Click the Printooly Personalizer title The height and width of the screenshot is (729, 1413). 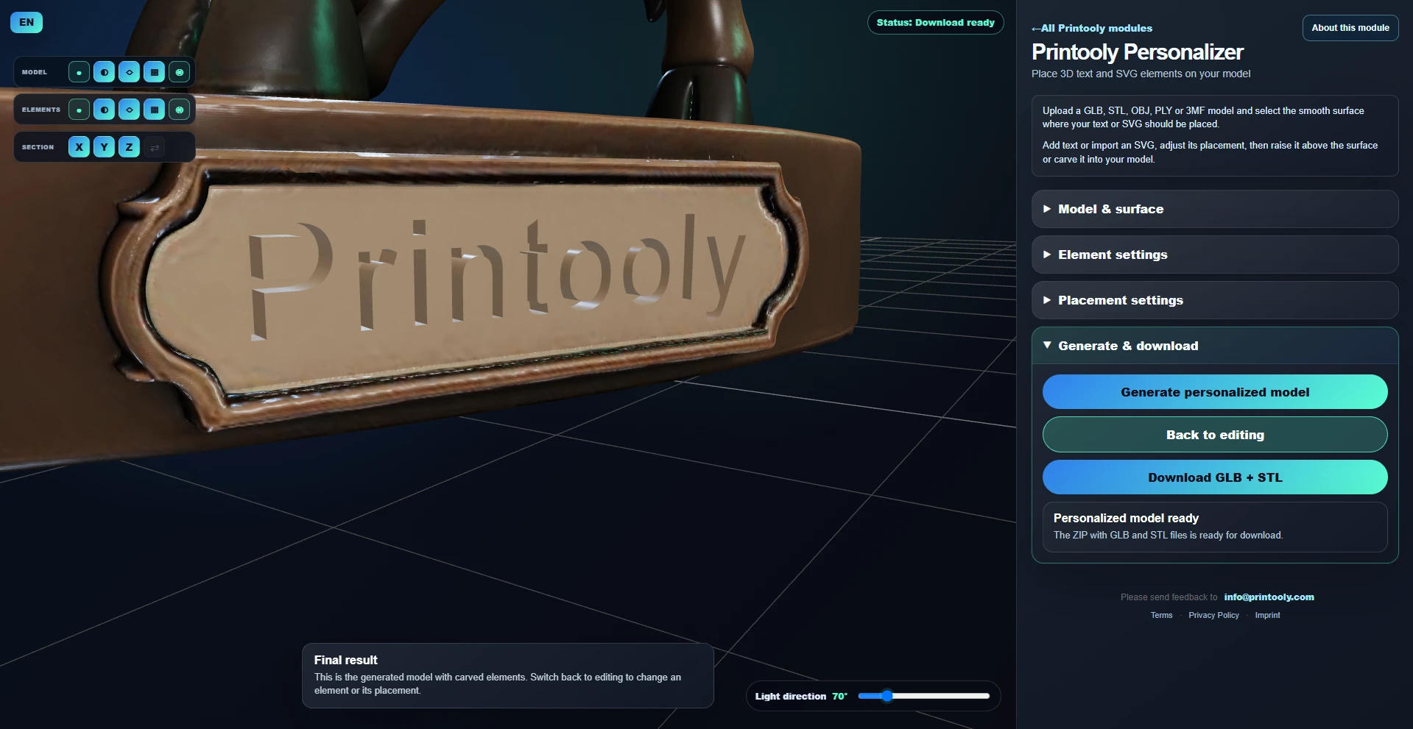[x=1137, y=51]
